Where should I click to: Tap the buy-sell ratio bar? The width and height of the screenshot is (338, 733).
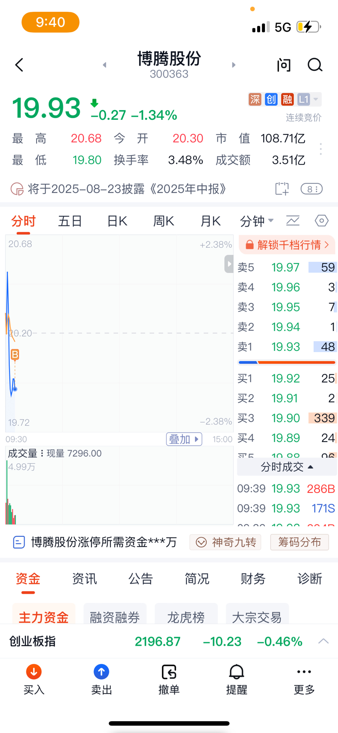pos(287,362)
